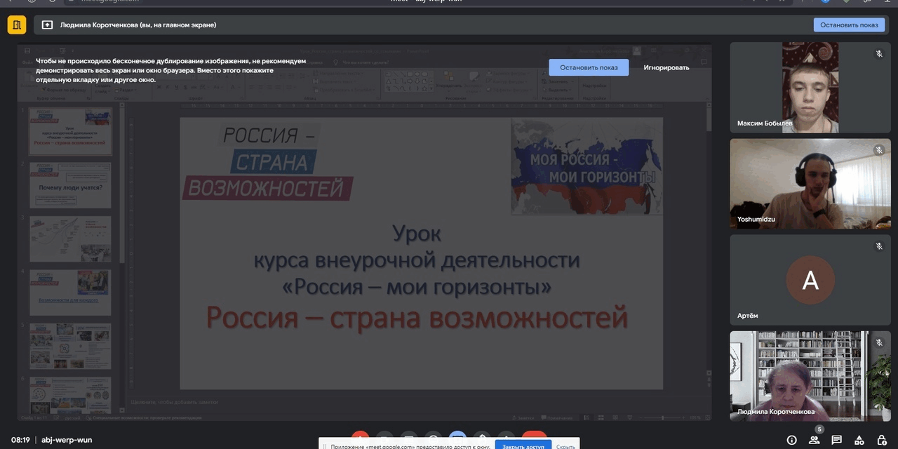
Task: Open host controls lock icon
Action: tap(882, 440)
